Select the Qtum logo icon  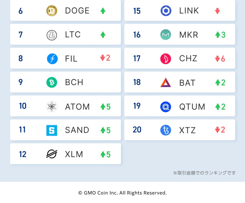pos(166,106)
